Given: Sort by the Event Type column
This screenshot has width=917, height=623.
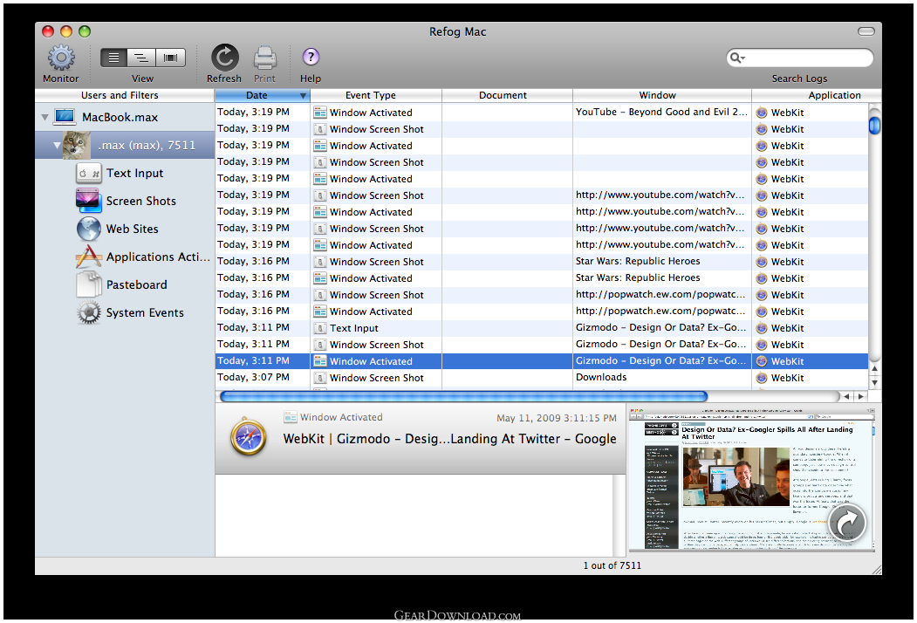Looking at the screenshot, I should 376,95.
